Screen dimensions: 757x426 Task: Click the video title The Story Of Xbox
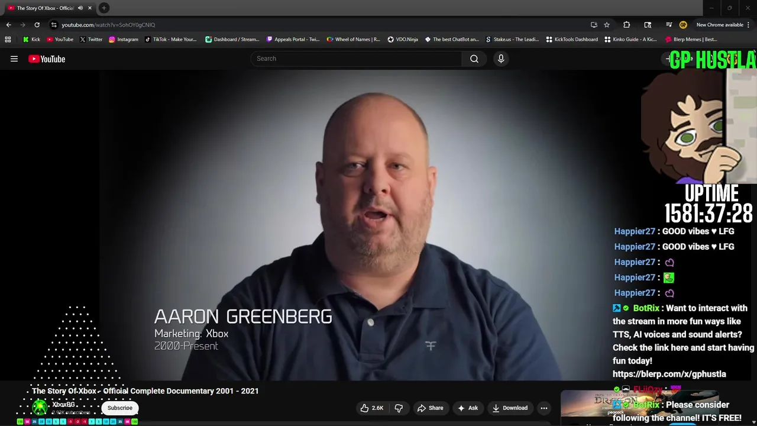(x=145, y=391)
